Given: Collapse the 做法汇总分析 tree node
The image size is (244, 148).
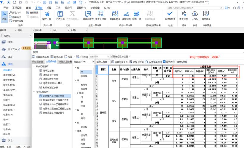Looking at the screenshot, I should tap(34, 66).
